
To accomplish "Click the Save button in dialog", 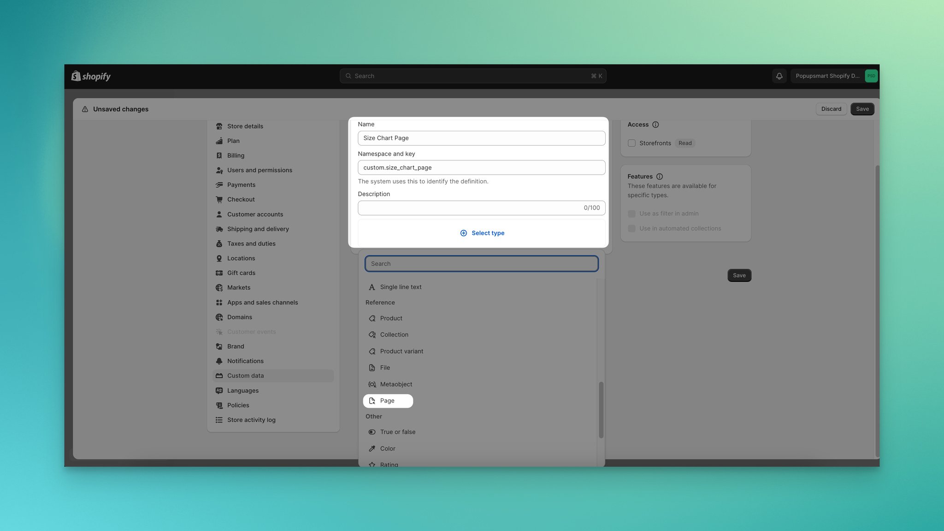I will 739,275.
